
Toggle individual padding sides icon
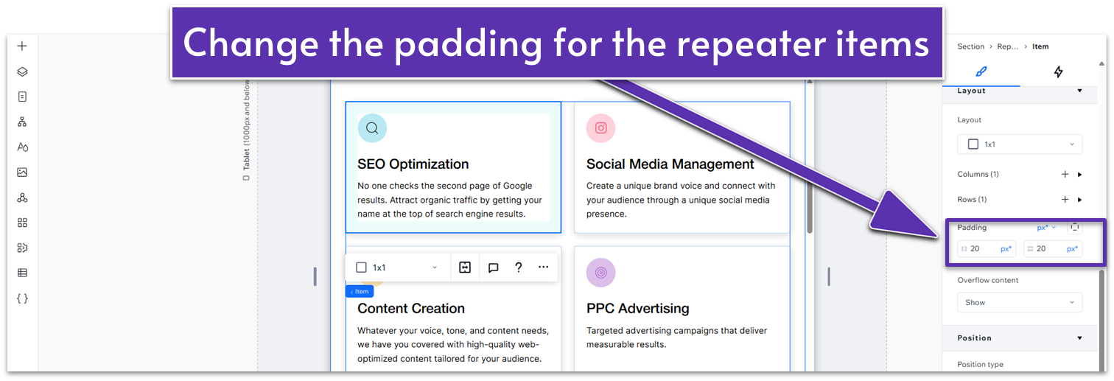coord(1075,227)
